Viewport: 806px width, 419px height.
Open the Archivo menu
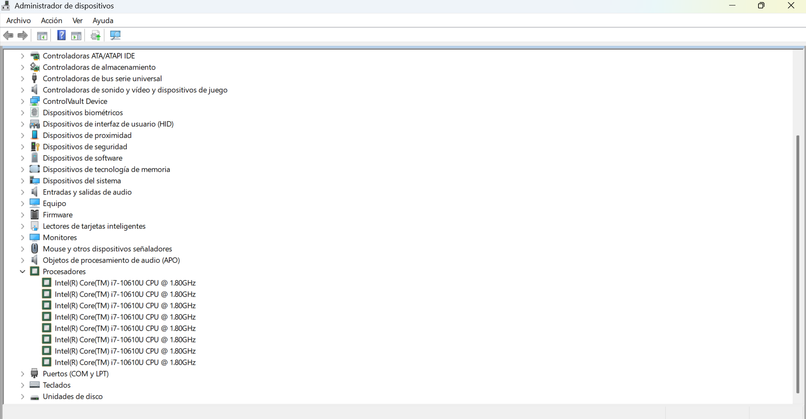tap(18, 21)
